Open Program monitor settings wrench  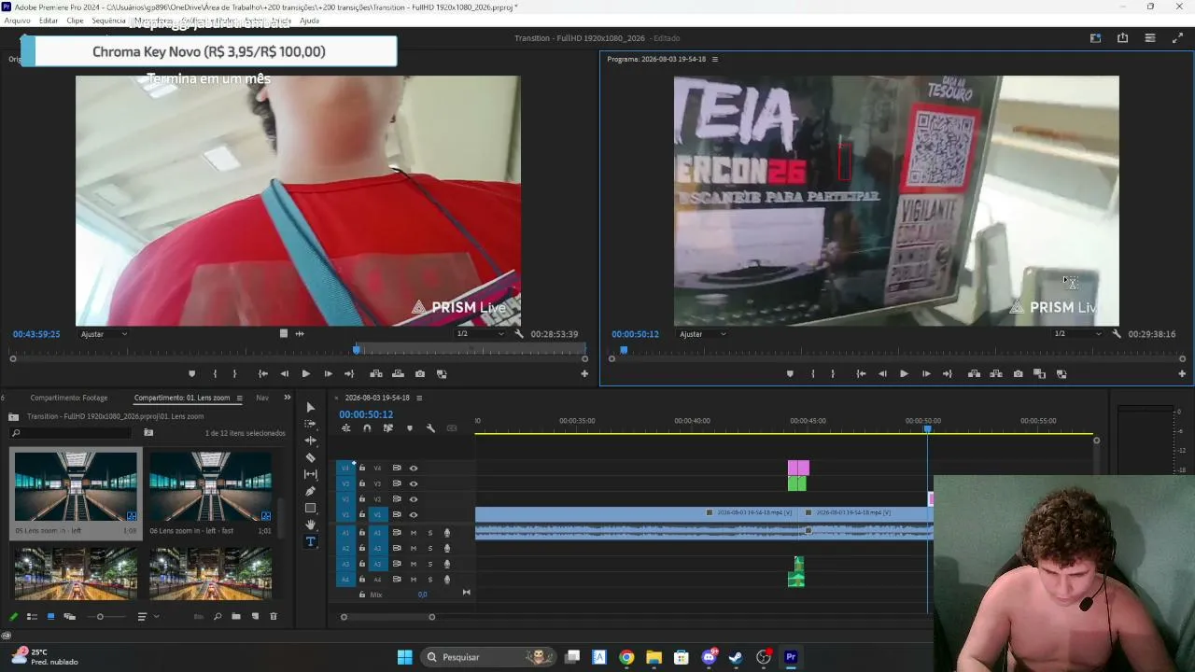(1117, 334)
